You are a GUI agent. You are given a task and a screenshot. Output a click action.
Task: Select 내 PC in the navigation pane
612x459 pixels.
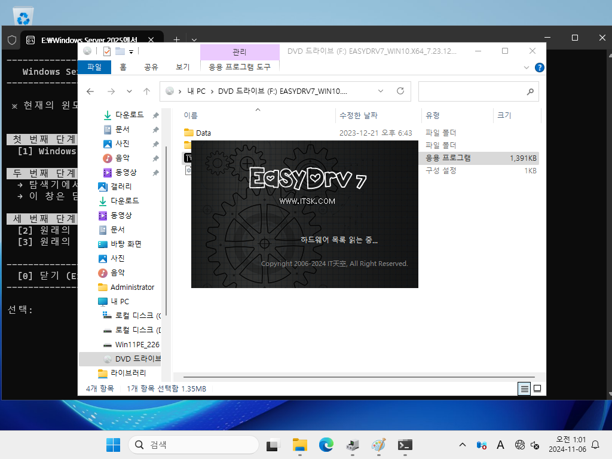pos(120,301)
